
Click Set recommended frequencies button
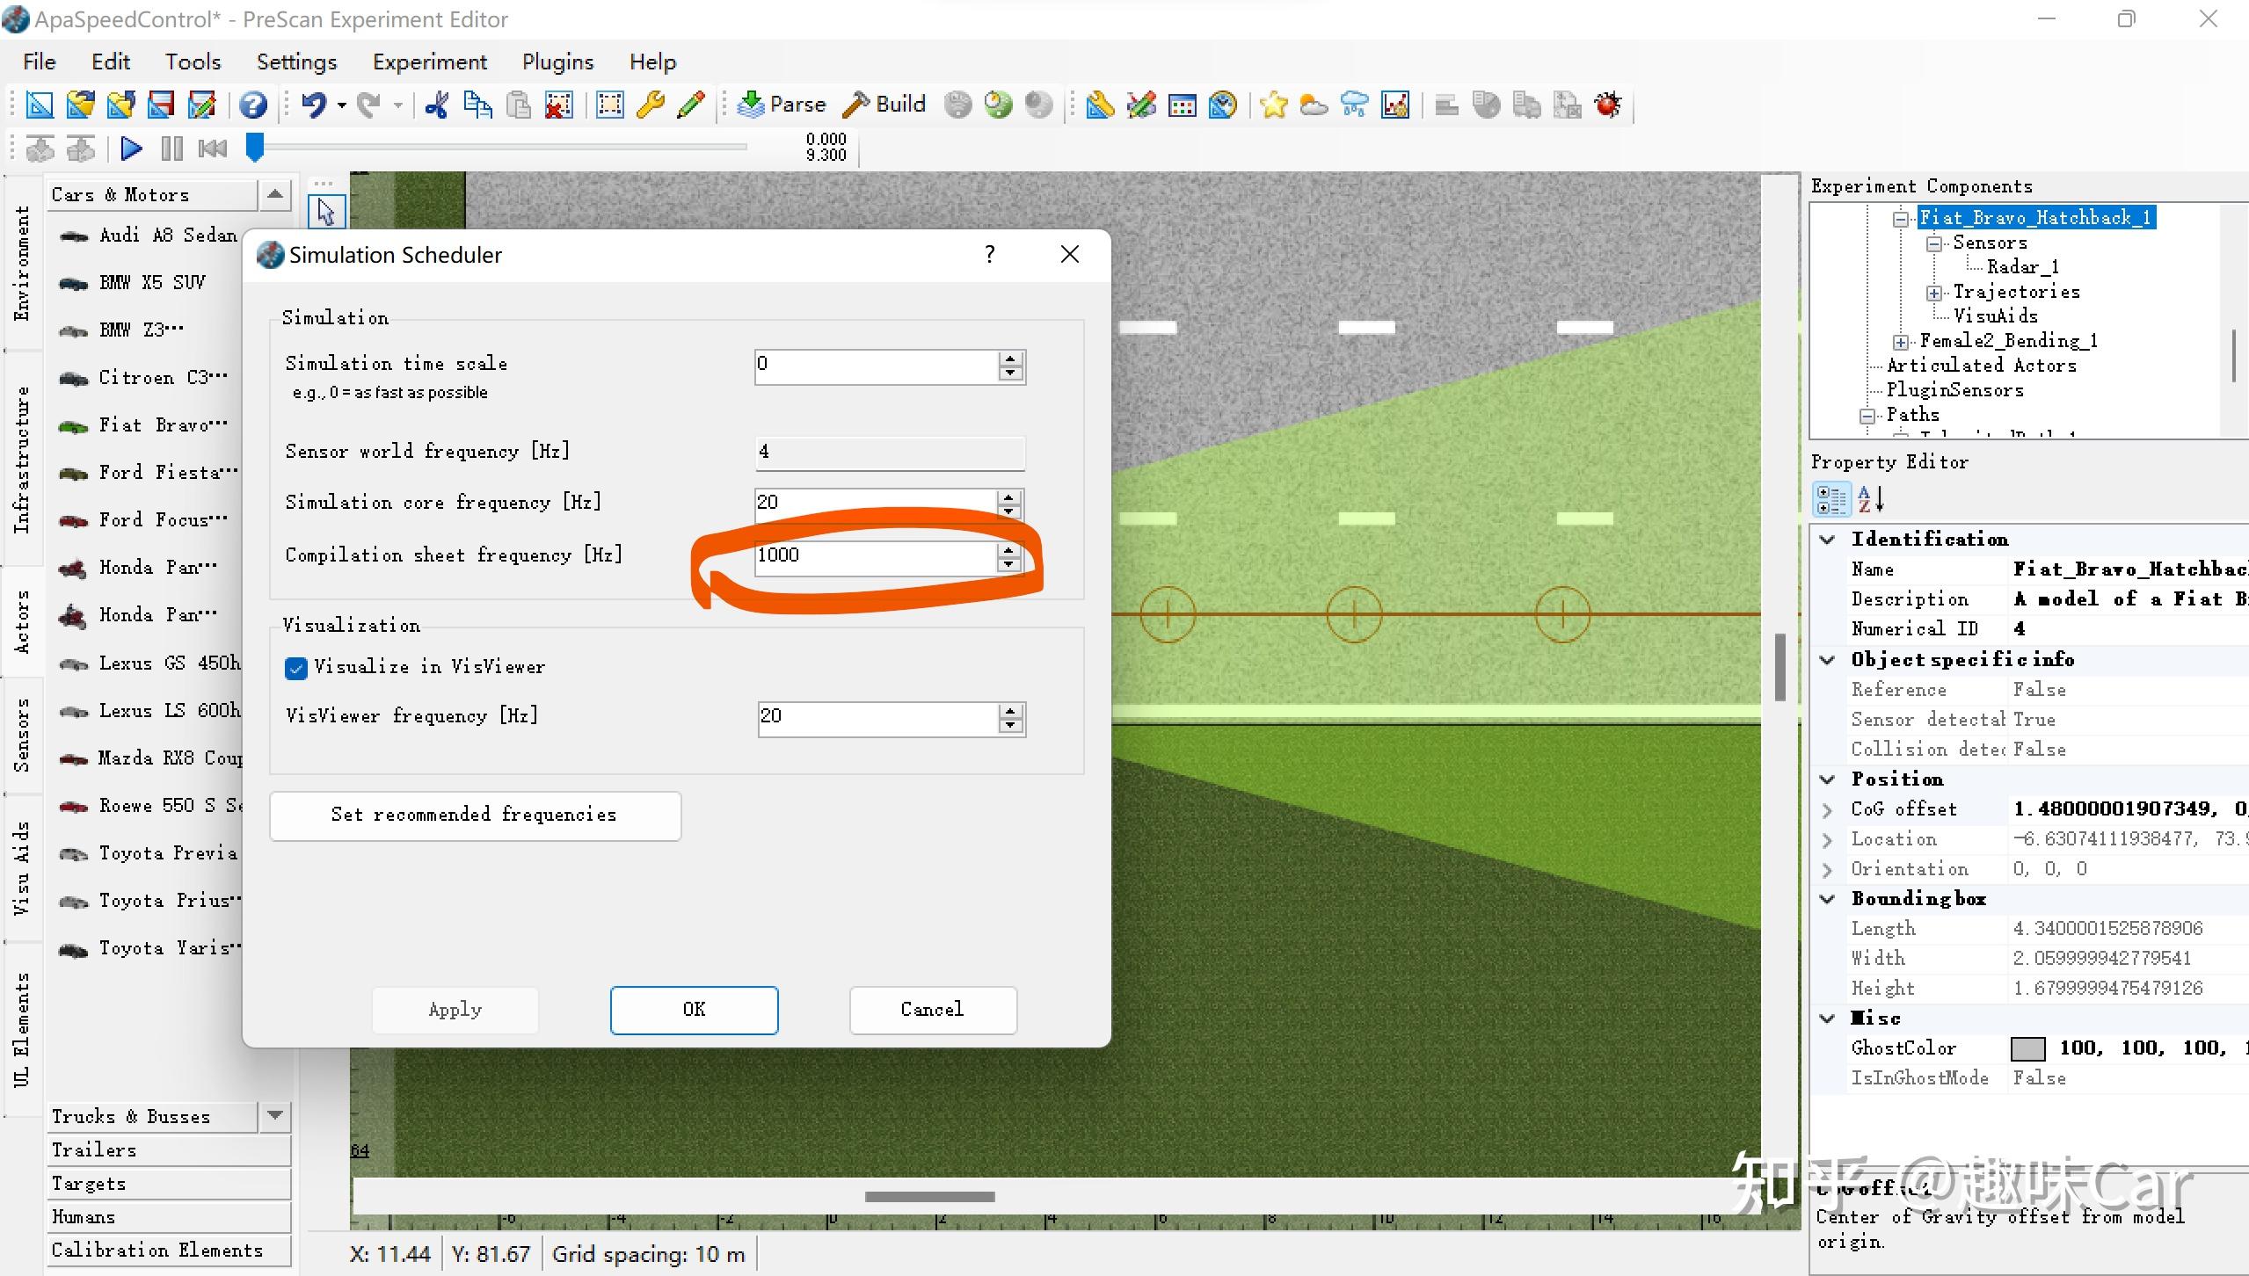point(475,815)
